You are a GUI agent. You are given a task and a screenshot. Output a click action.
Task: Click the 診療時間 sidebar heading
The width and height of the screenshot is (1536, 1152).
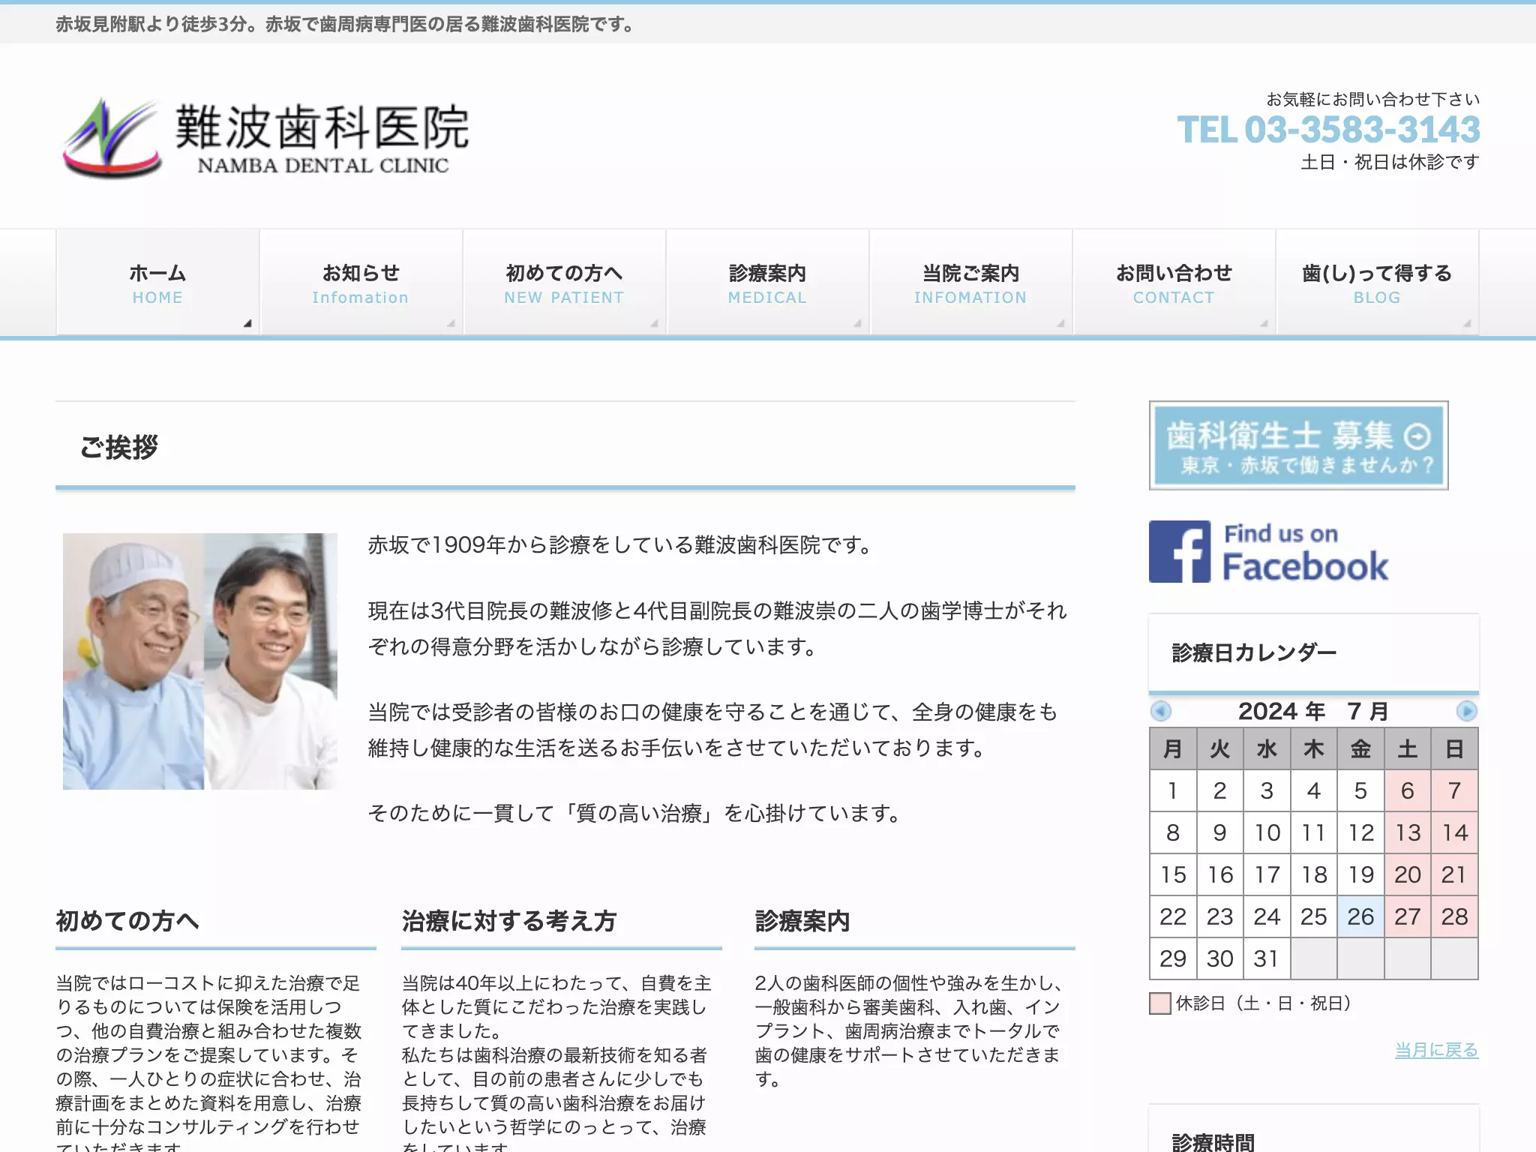point(1213,1141)
